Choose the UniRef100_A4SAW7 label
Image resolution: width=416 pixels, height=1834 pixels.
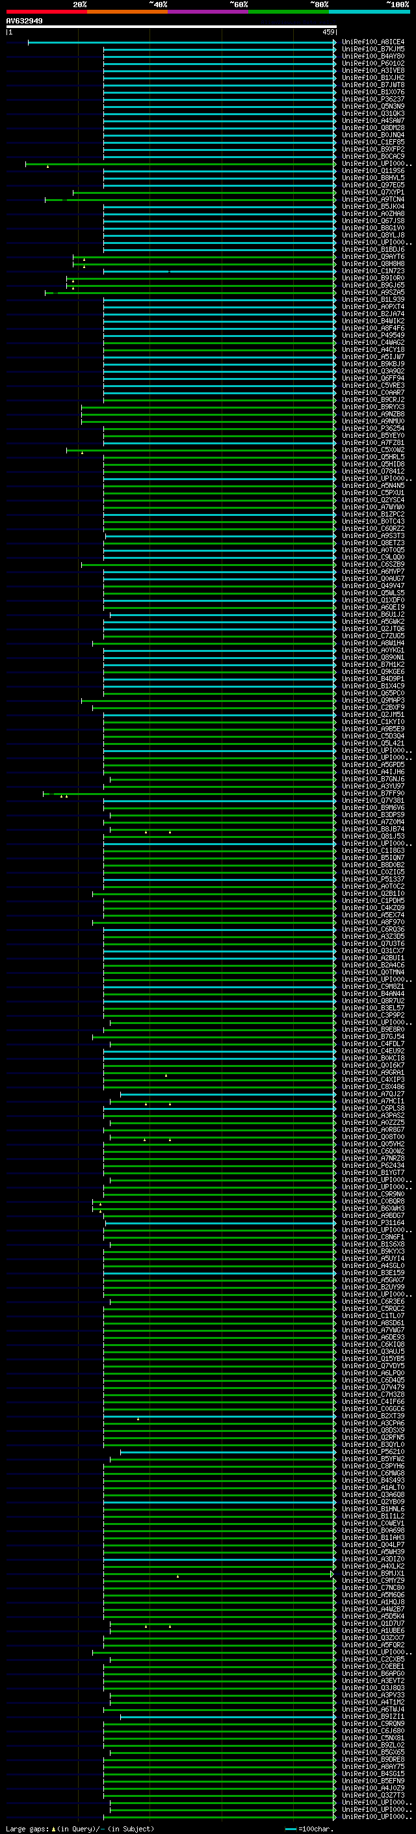pos(373,121)
